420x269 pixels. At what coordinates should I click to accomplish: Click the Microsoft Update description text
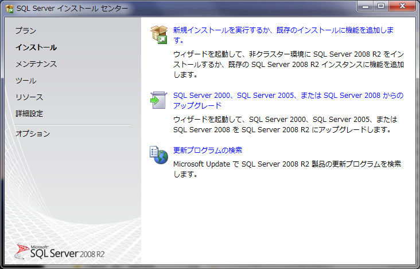(x=287, y=169)
